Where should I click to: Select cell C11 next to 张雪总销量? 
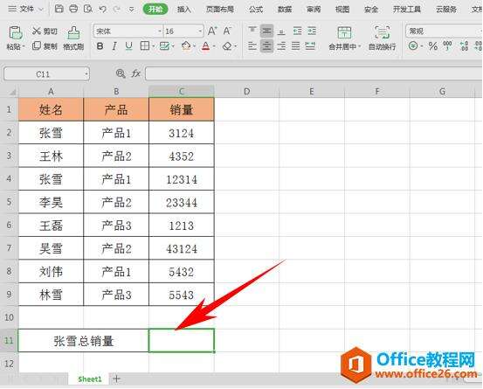[x=182, y=340]
